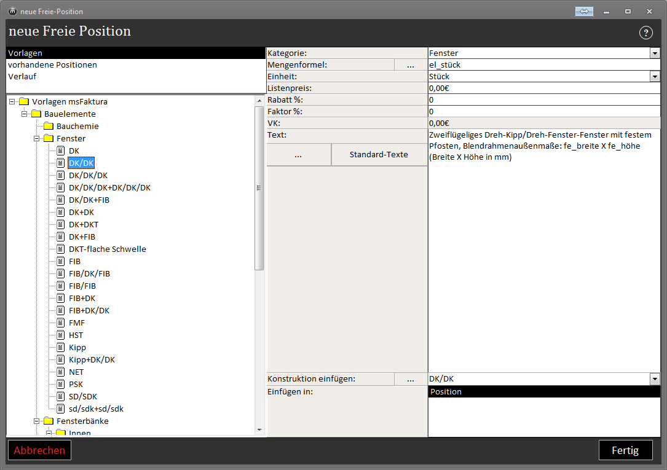Click the document icon beside FMF
This screenshot has height=470, width=667.
61,323
